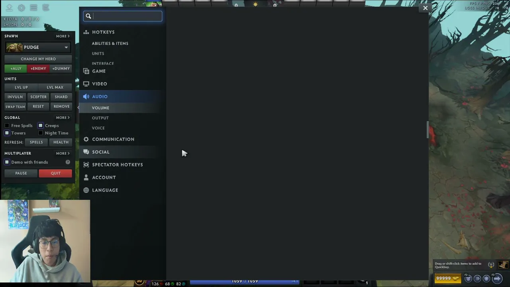Enable the Night Time checkbox

[41, 133]
